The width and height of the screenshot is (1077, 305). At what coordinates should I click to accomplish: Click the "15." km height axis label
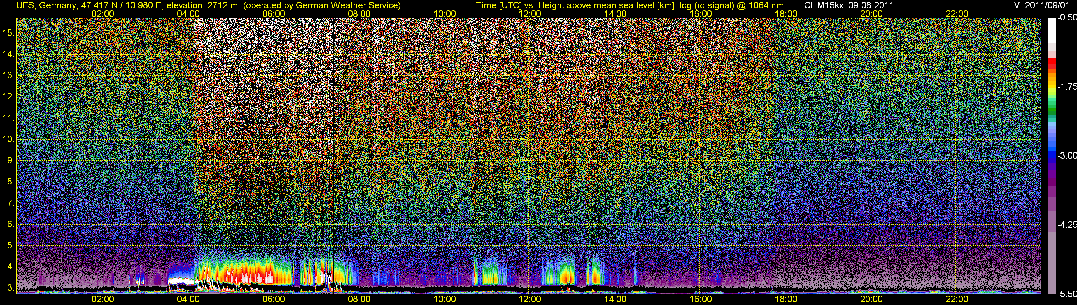[9, 33]
